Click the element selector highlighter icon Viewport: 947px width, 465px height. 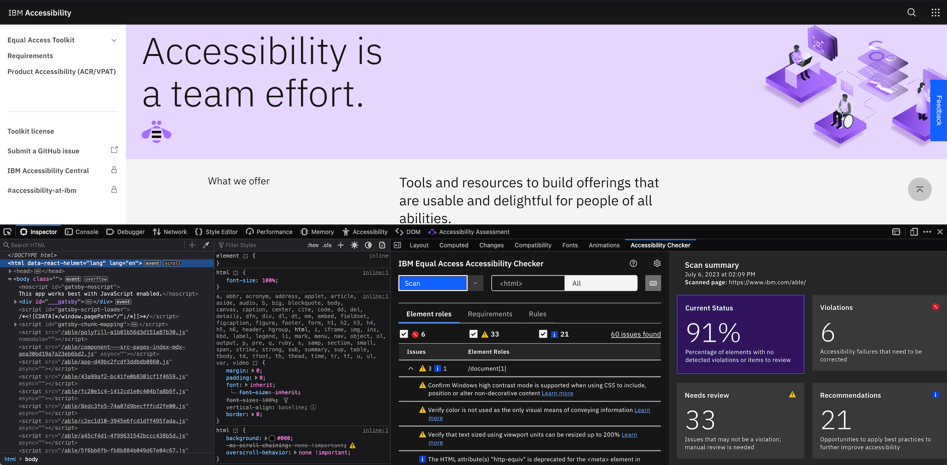[245, 256]
